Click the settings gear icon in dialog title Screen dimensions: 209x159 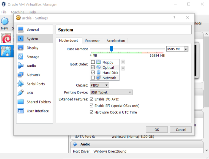click(18, 18)
